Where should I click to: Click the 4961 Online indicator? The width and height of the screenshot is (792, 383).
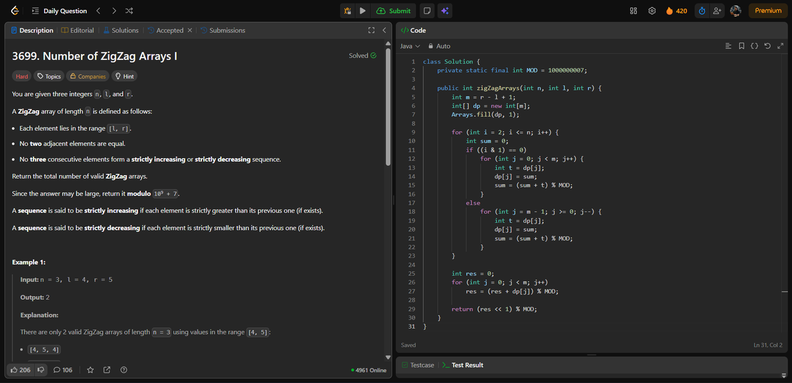pos(369,370)
